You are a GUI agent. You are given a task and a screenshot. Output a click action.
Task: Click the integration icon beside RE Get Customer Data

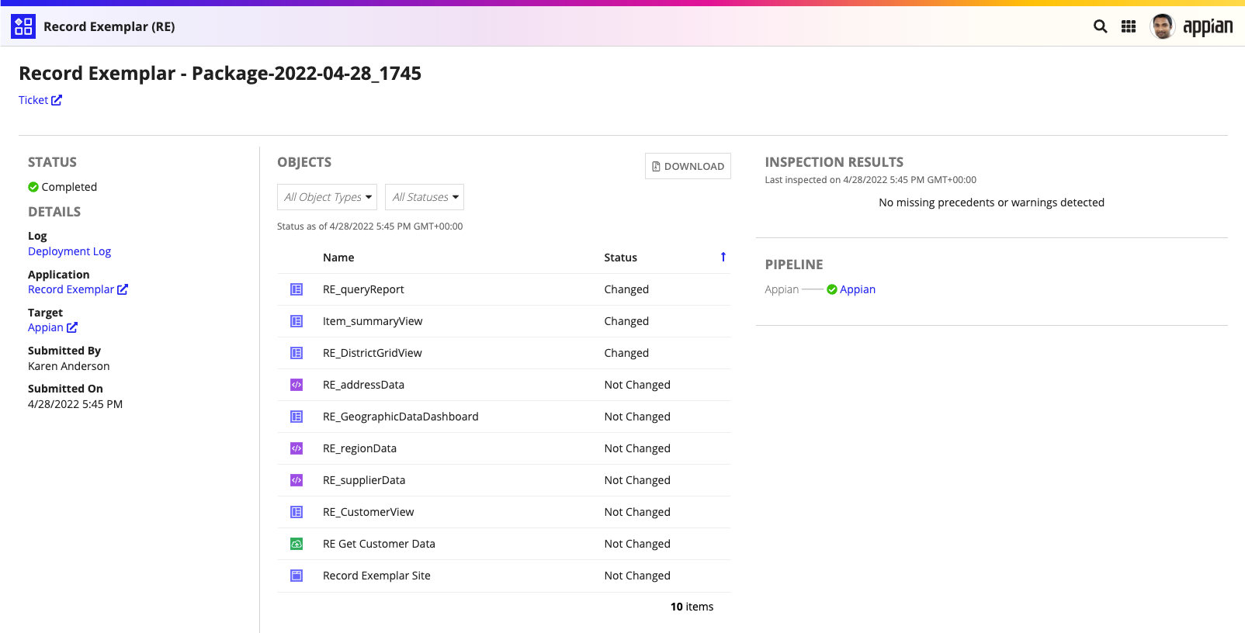tap(297, 544)
